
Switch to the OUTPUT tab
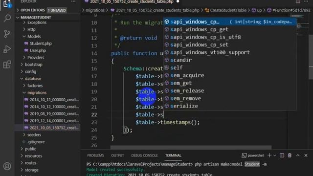pyautogui.click(x=117, y=155)
